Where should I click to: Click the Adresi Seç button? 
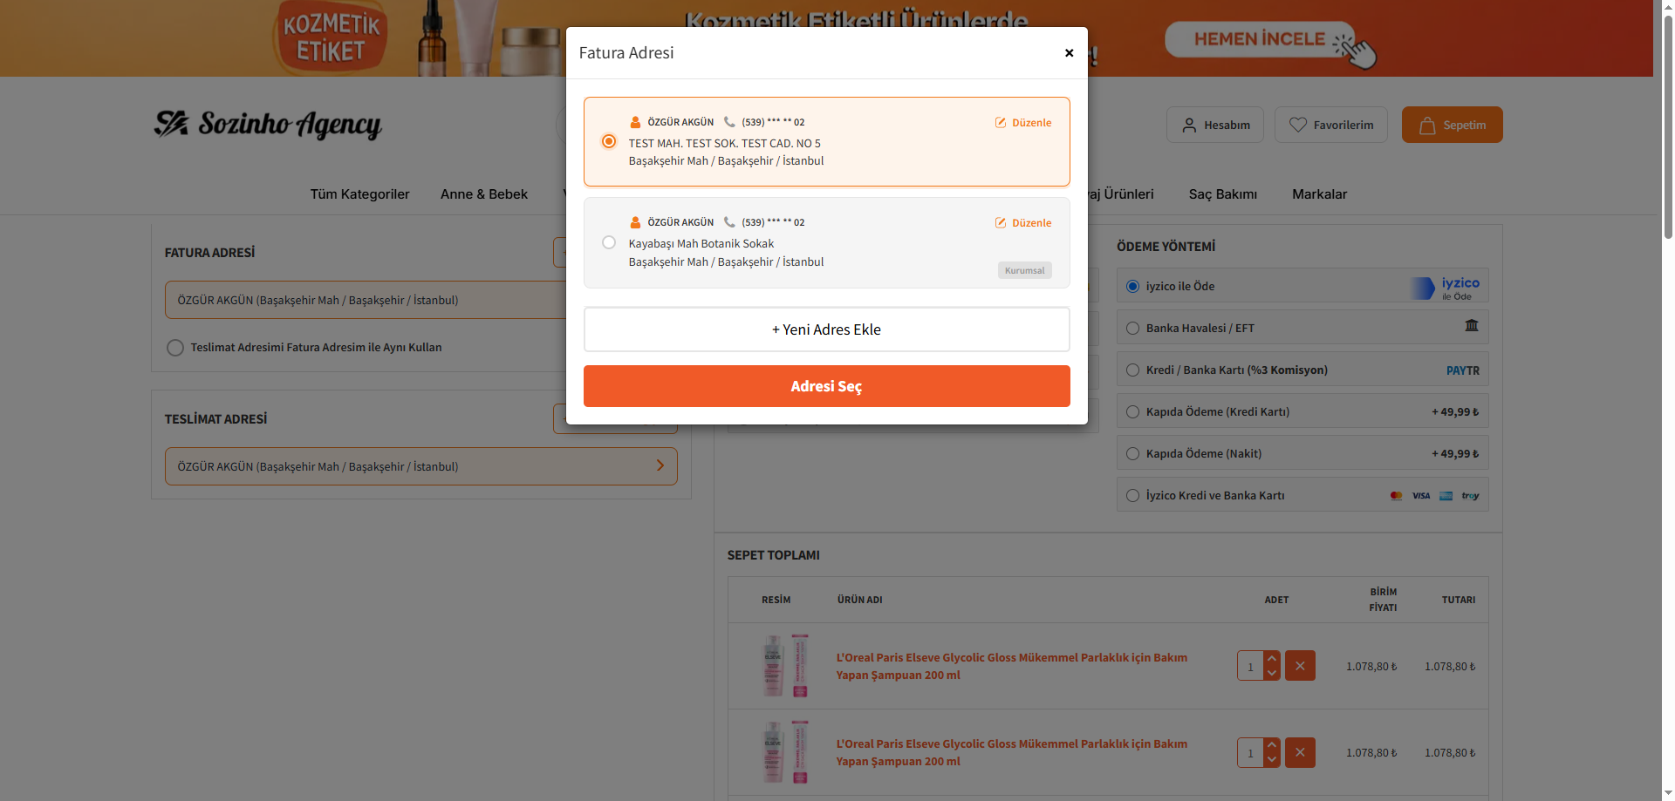826,386
